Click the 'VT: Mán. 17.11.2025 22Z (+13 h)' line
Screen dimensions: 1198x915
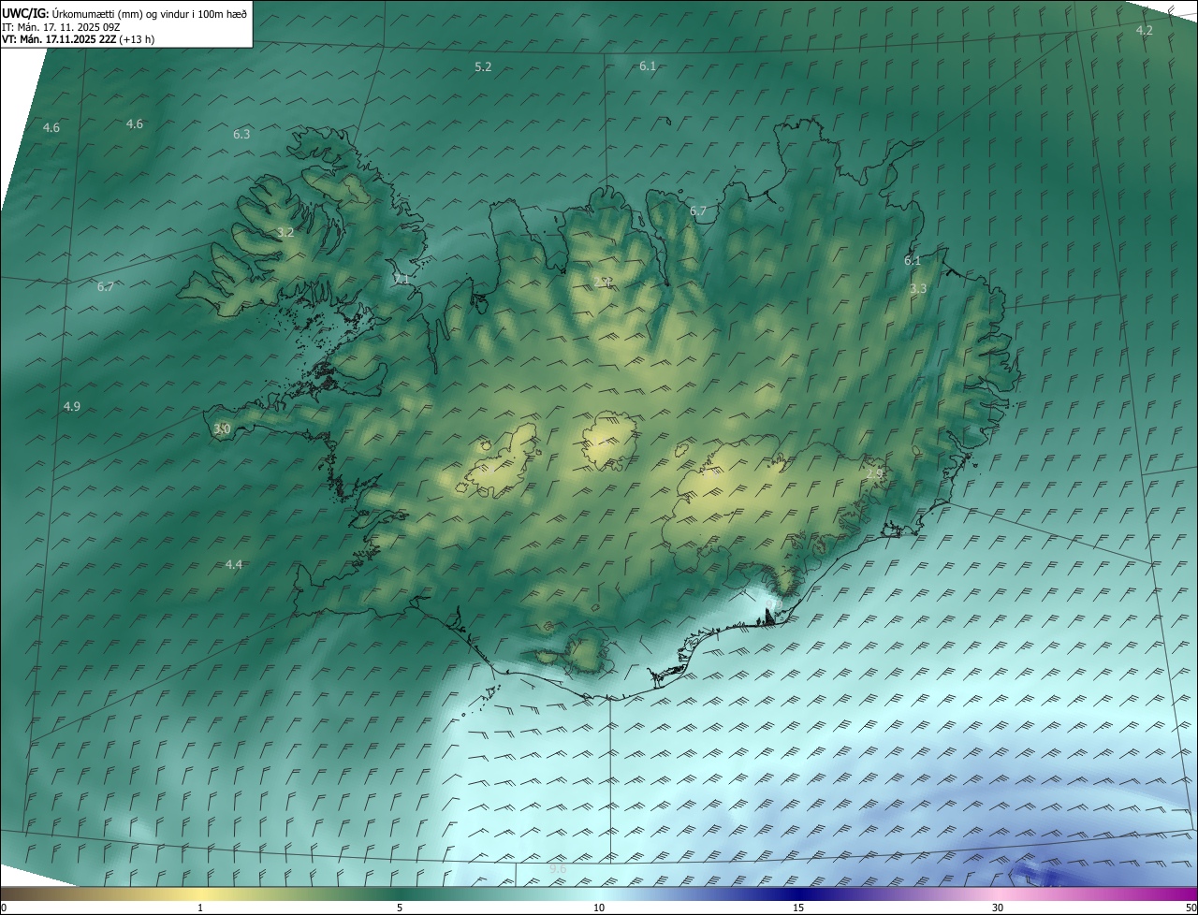click(x=79, y=39)
